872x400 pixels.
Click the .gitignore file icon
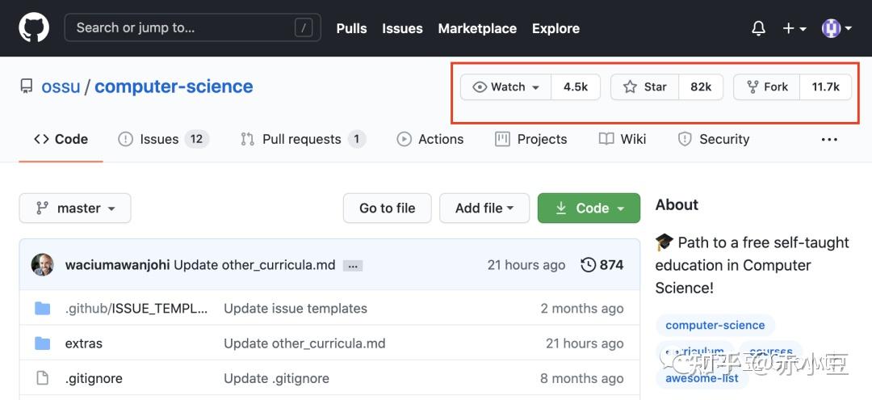pos(43,378)
